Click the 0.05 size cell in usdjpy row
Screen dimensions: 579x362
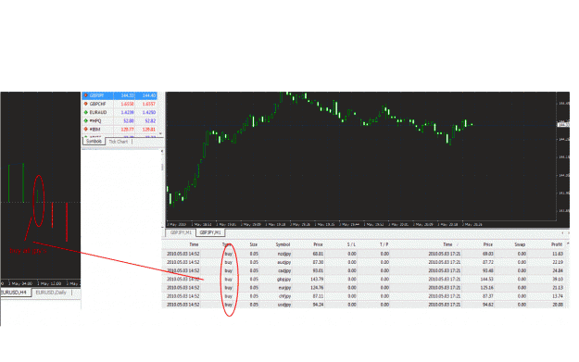click(254, 305)
